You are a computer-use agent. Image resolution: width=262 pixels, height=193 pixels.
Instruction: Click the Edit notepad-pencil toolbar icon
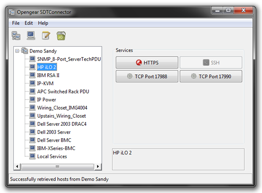coord(46,35)
